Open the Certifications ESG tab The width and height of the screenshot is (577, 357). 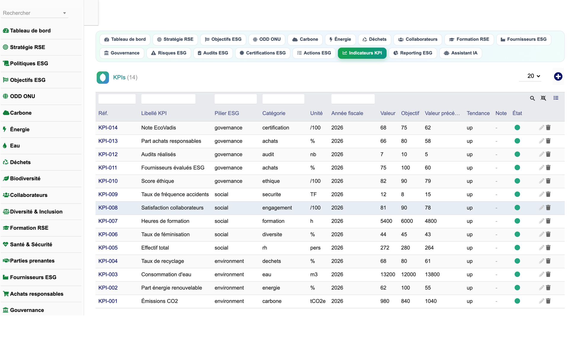[x=263, y=53]
